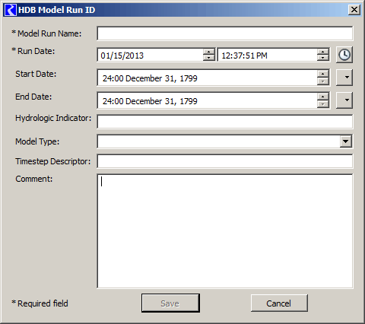365x324 pixels.
Task: Click inside the Comment text area
Action: click(x=225, y=231)
